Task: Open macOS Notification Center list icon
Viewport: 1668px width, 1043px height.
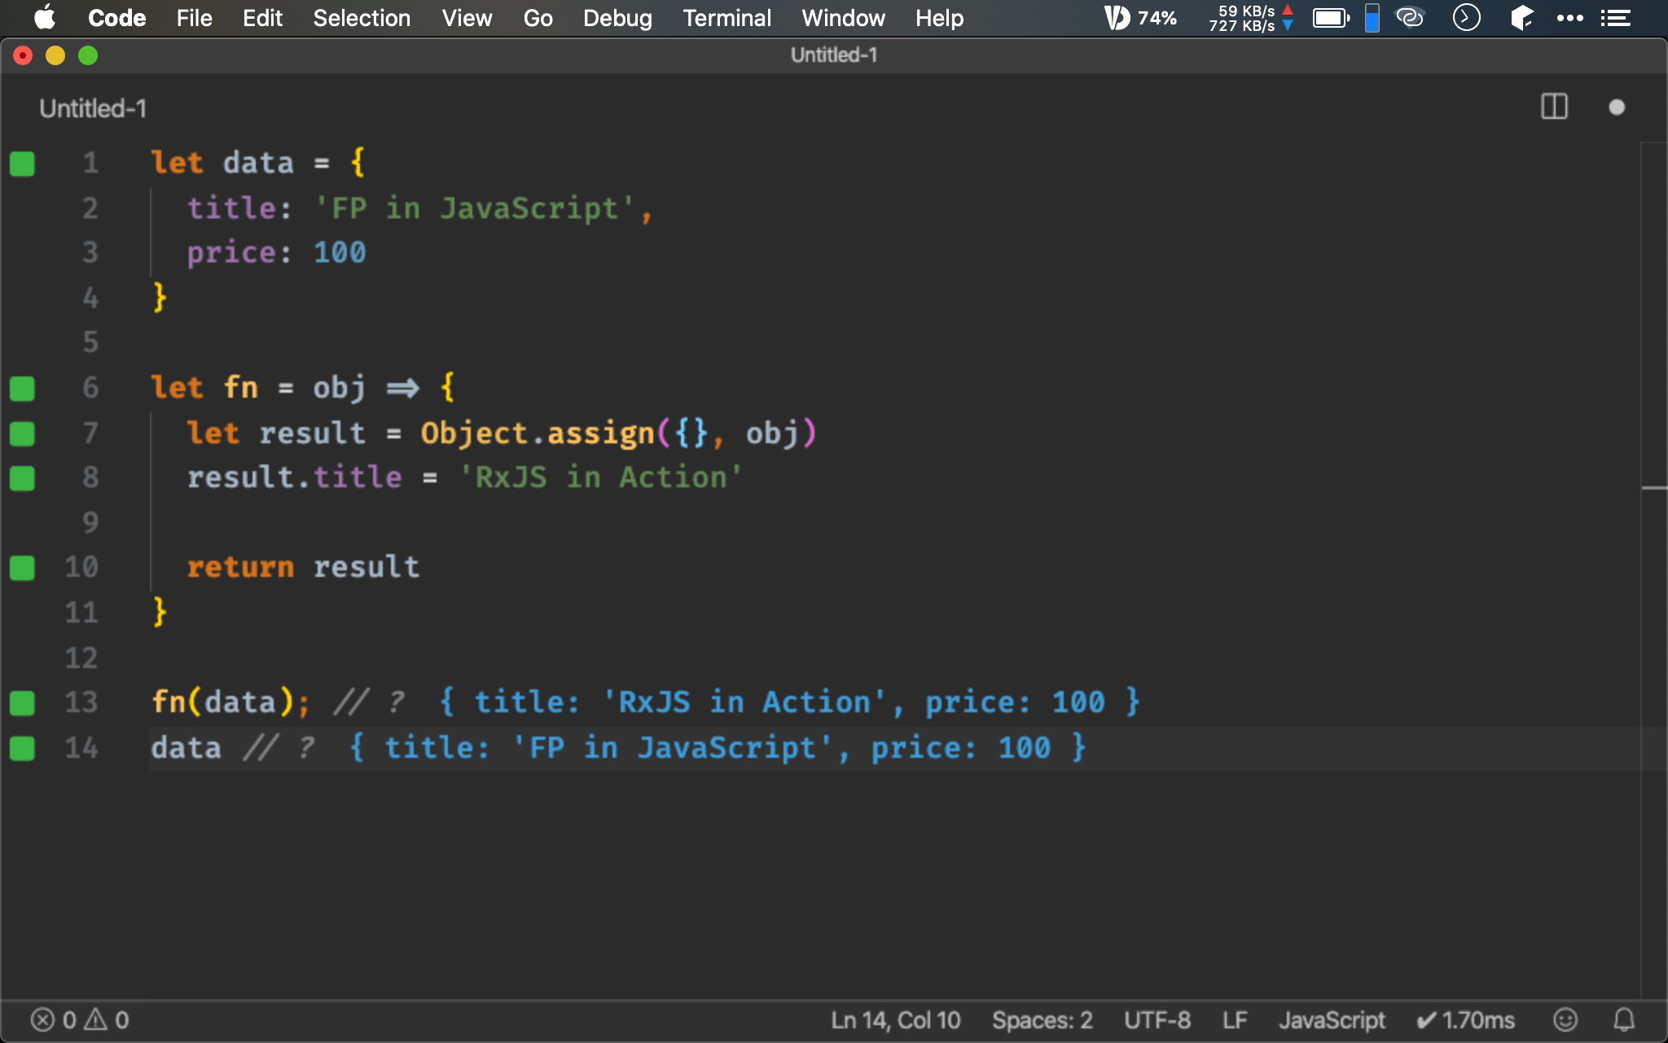Action: click(x=1616, y=18)
